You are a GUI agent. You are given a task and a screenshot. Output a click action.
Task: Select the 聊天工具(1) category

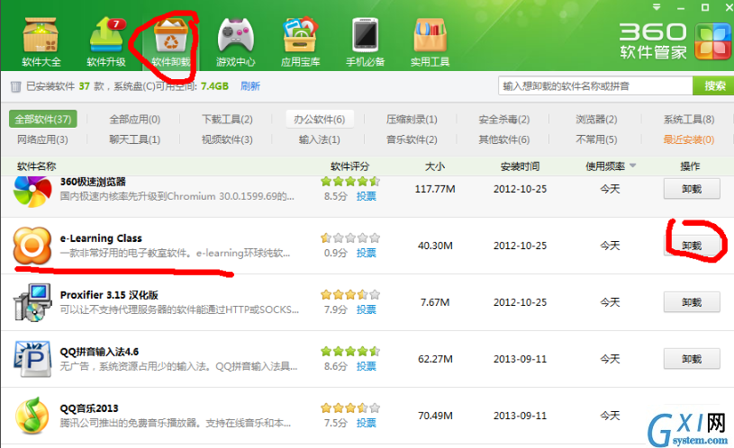pos(135,139)
